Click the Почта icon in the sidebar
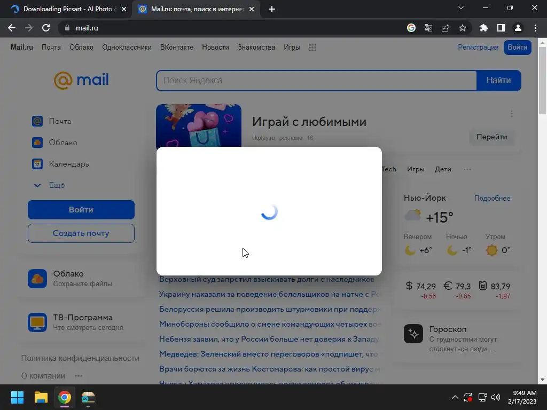This screenshot has height=410, width=547. coord(37,121)
